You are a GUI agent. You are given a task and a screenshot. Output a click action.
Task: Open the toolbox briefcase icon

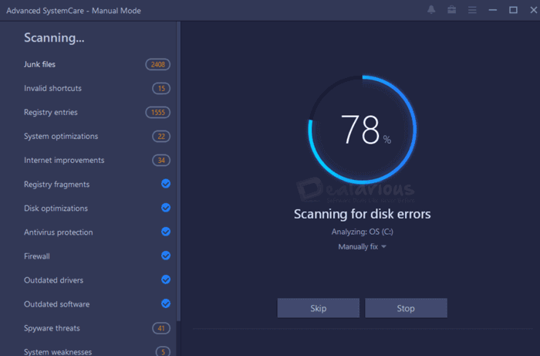coord(451,10)
